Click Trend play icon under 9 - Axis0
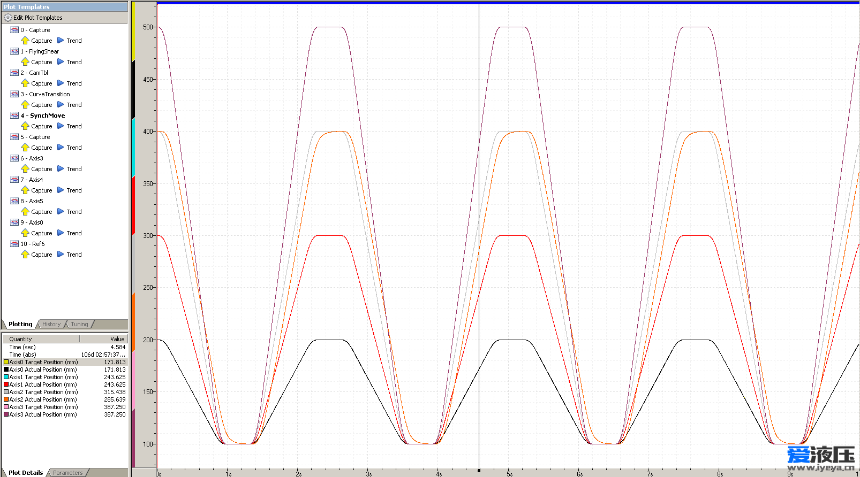Screen dimensions: 860x477 [x=61, y=233]
